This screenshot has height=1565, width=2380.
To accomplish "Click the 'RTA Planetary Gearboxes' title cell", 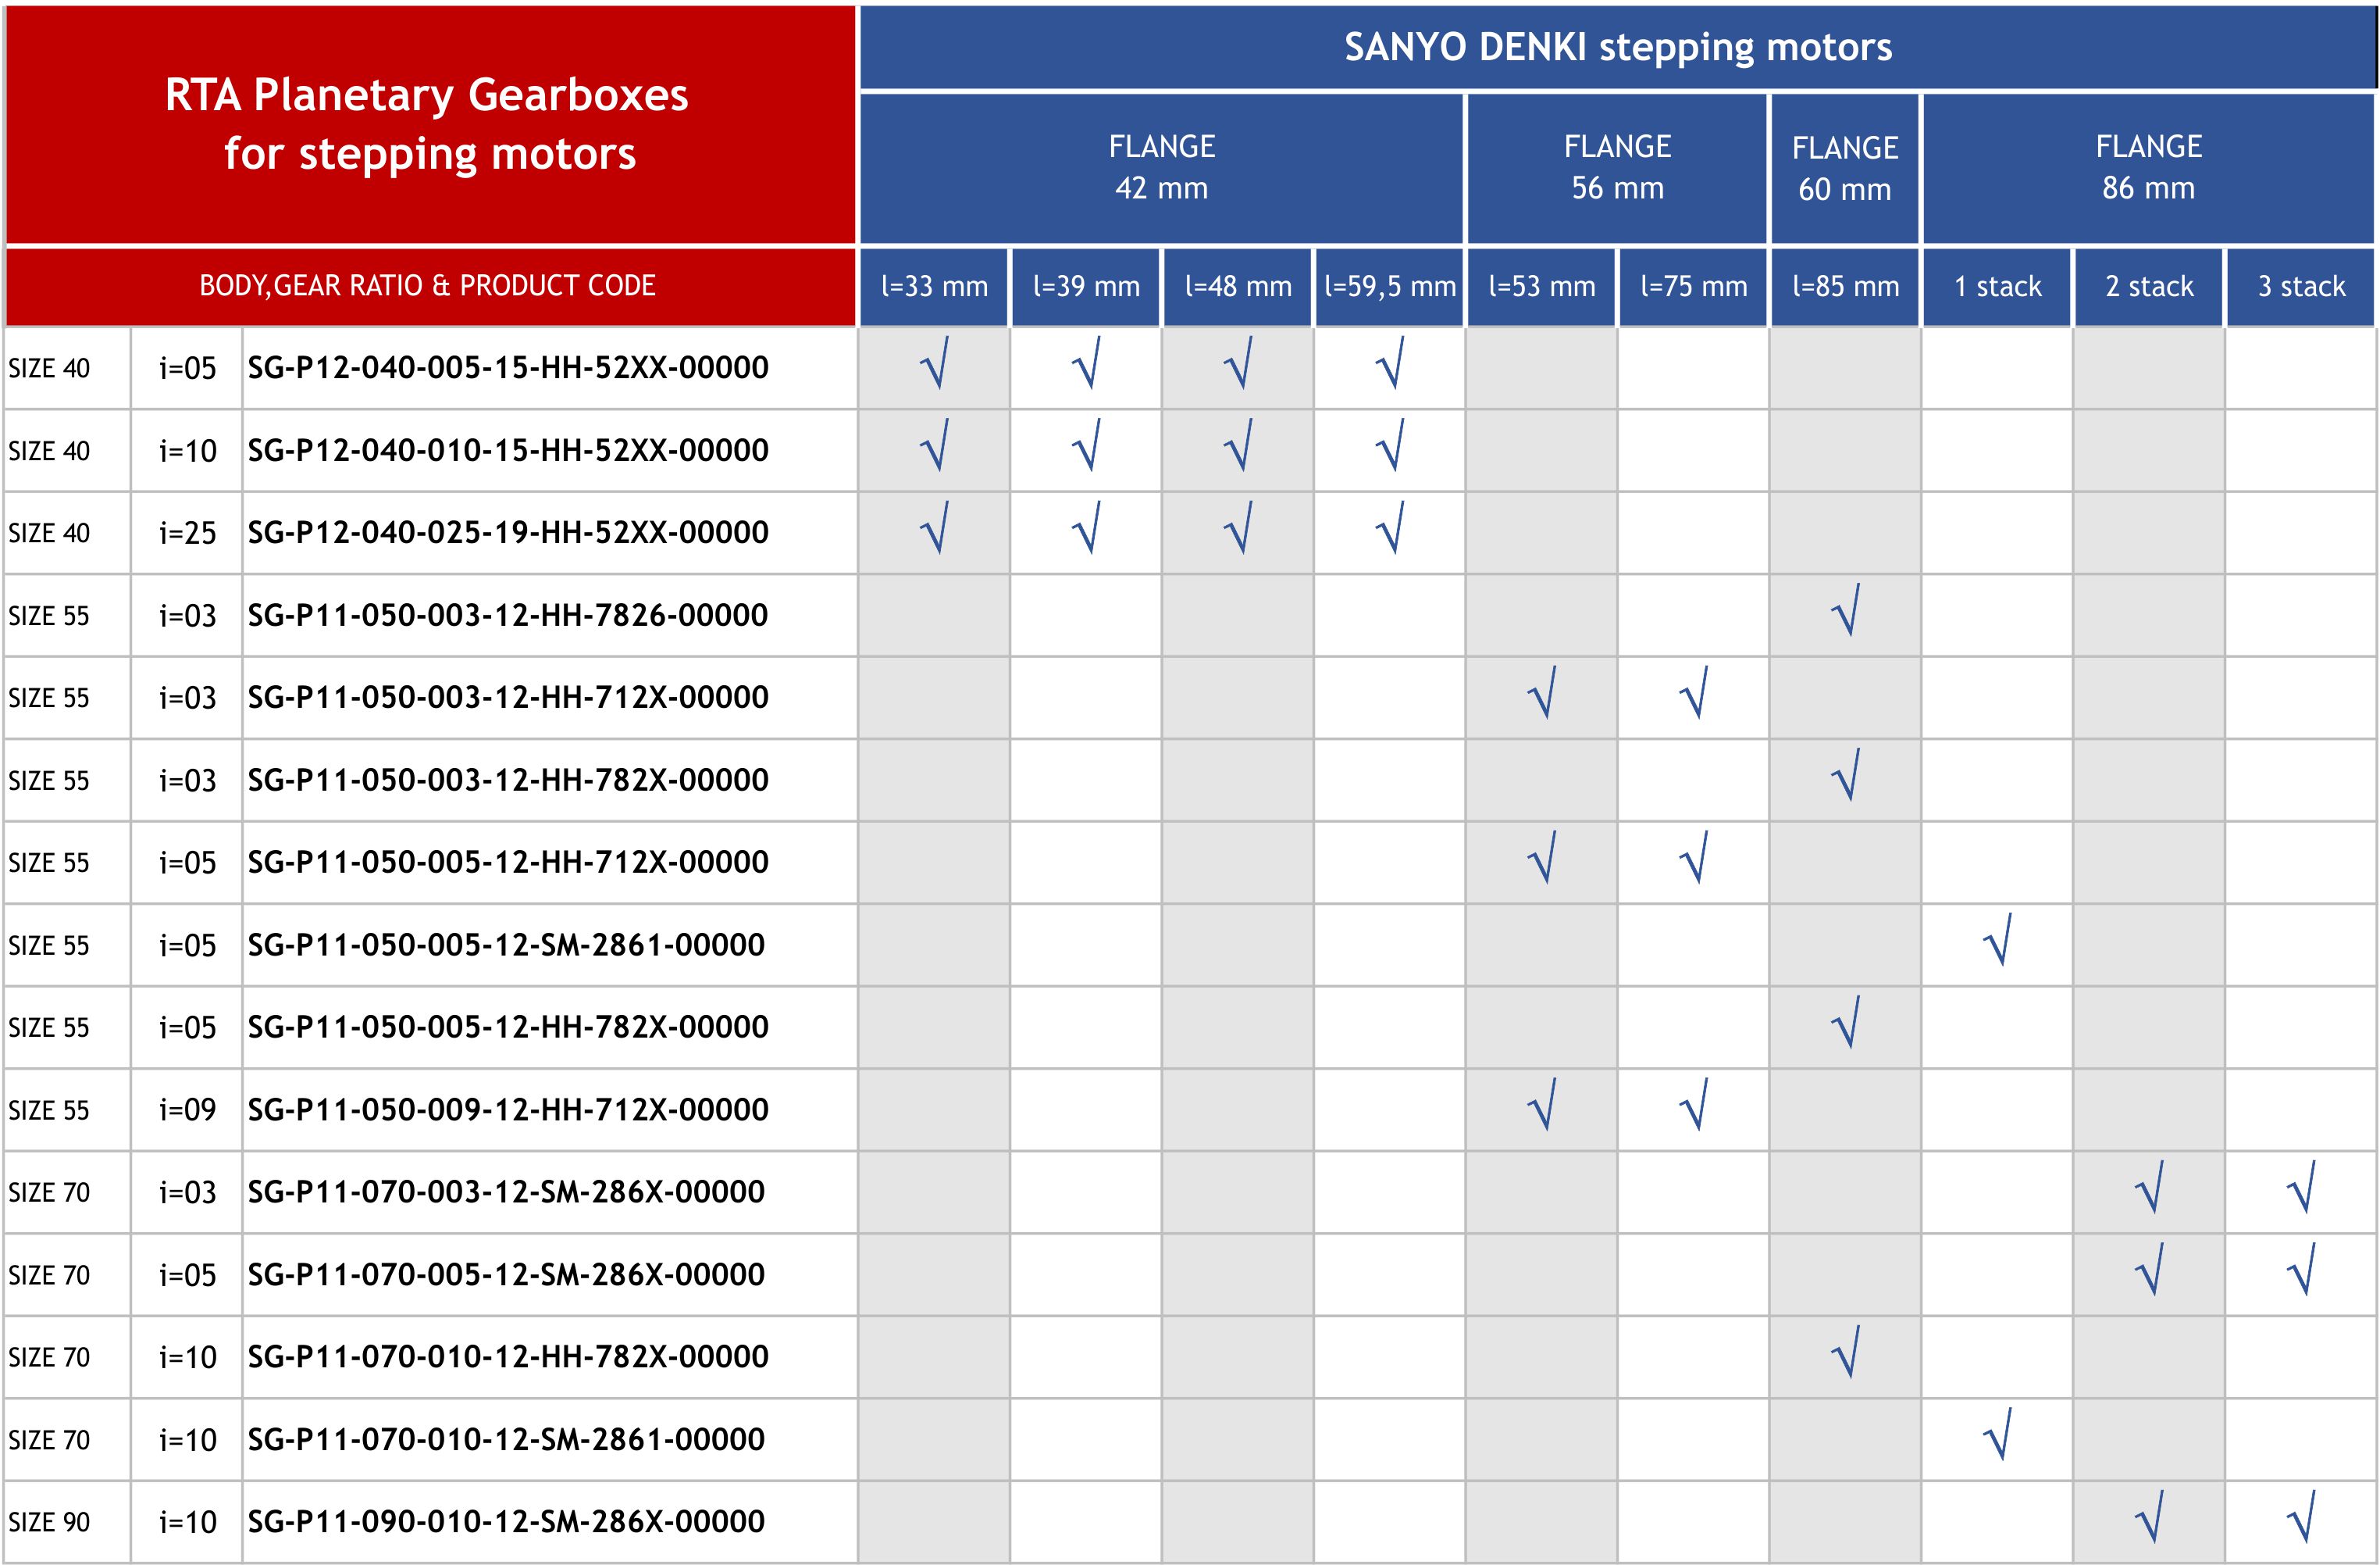I will pos(430,124).
